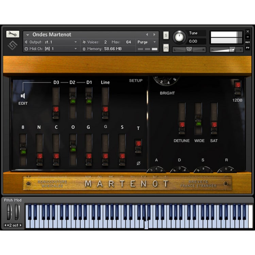Open the SETUP page
This screenshot has width=255, height=255.
pyautogui.click(x=136, y=81)
